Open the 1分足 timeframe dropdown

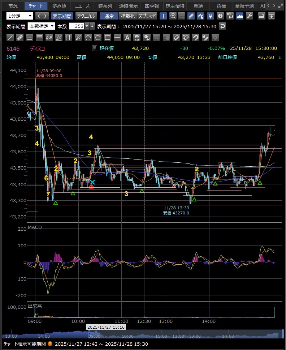(x=20, y=16)
